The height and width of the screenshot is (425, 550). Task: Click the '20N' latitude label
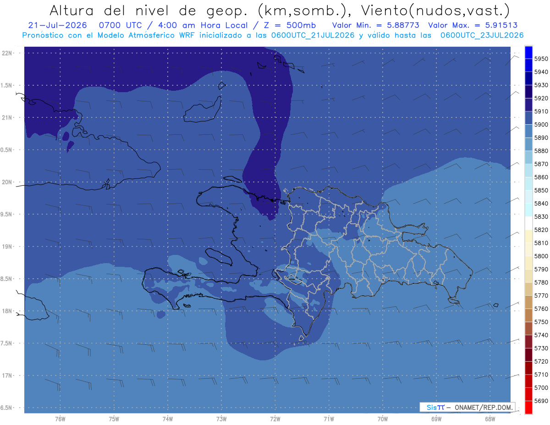click(7, 182)
